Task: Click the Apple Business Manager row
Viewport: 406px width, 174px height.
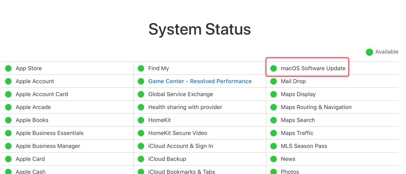Action: [67, 146]
